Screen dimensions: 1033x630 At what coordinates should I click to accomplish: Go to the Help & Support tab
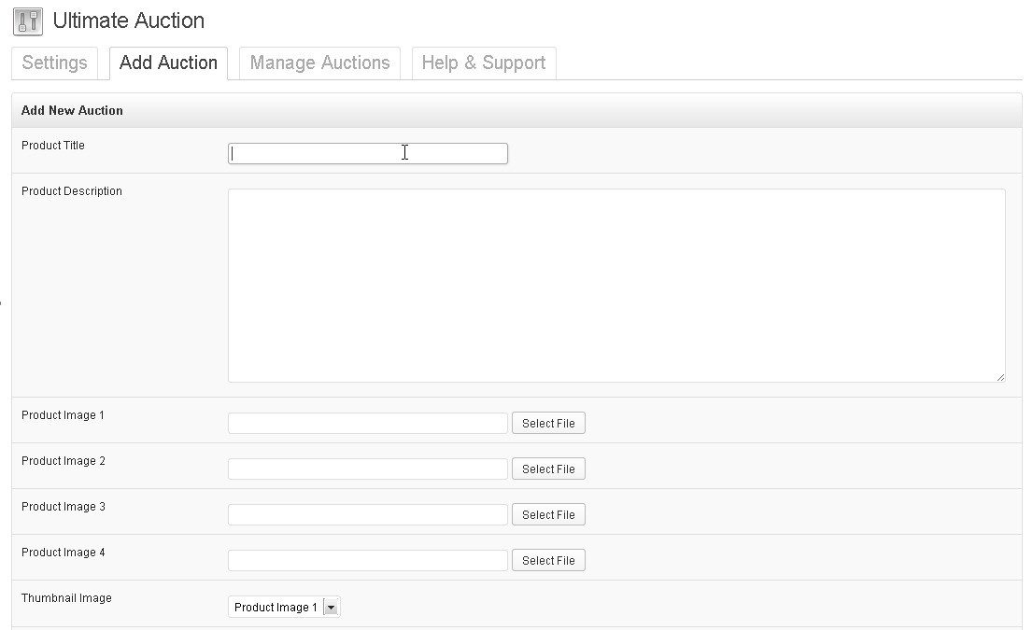pos(484,63)
